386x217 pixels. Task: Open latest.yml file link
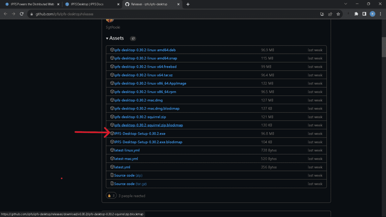(122, 167)
